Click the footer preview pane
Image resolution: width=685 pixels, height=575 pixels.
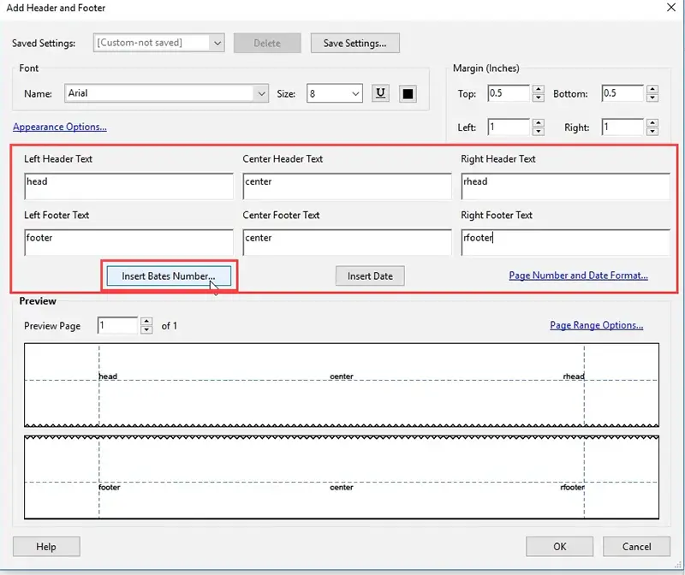(342, 477)
